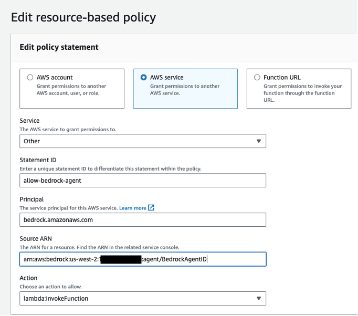Select the AWS account radio option

(30, 77)
